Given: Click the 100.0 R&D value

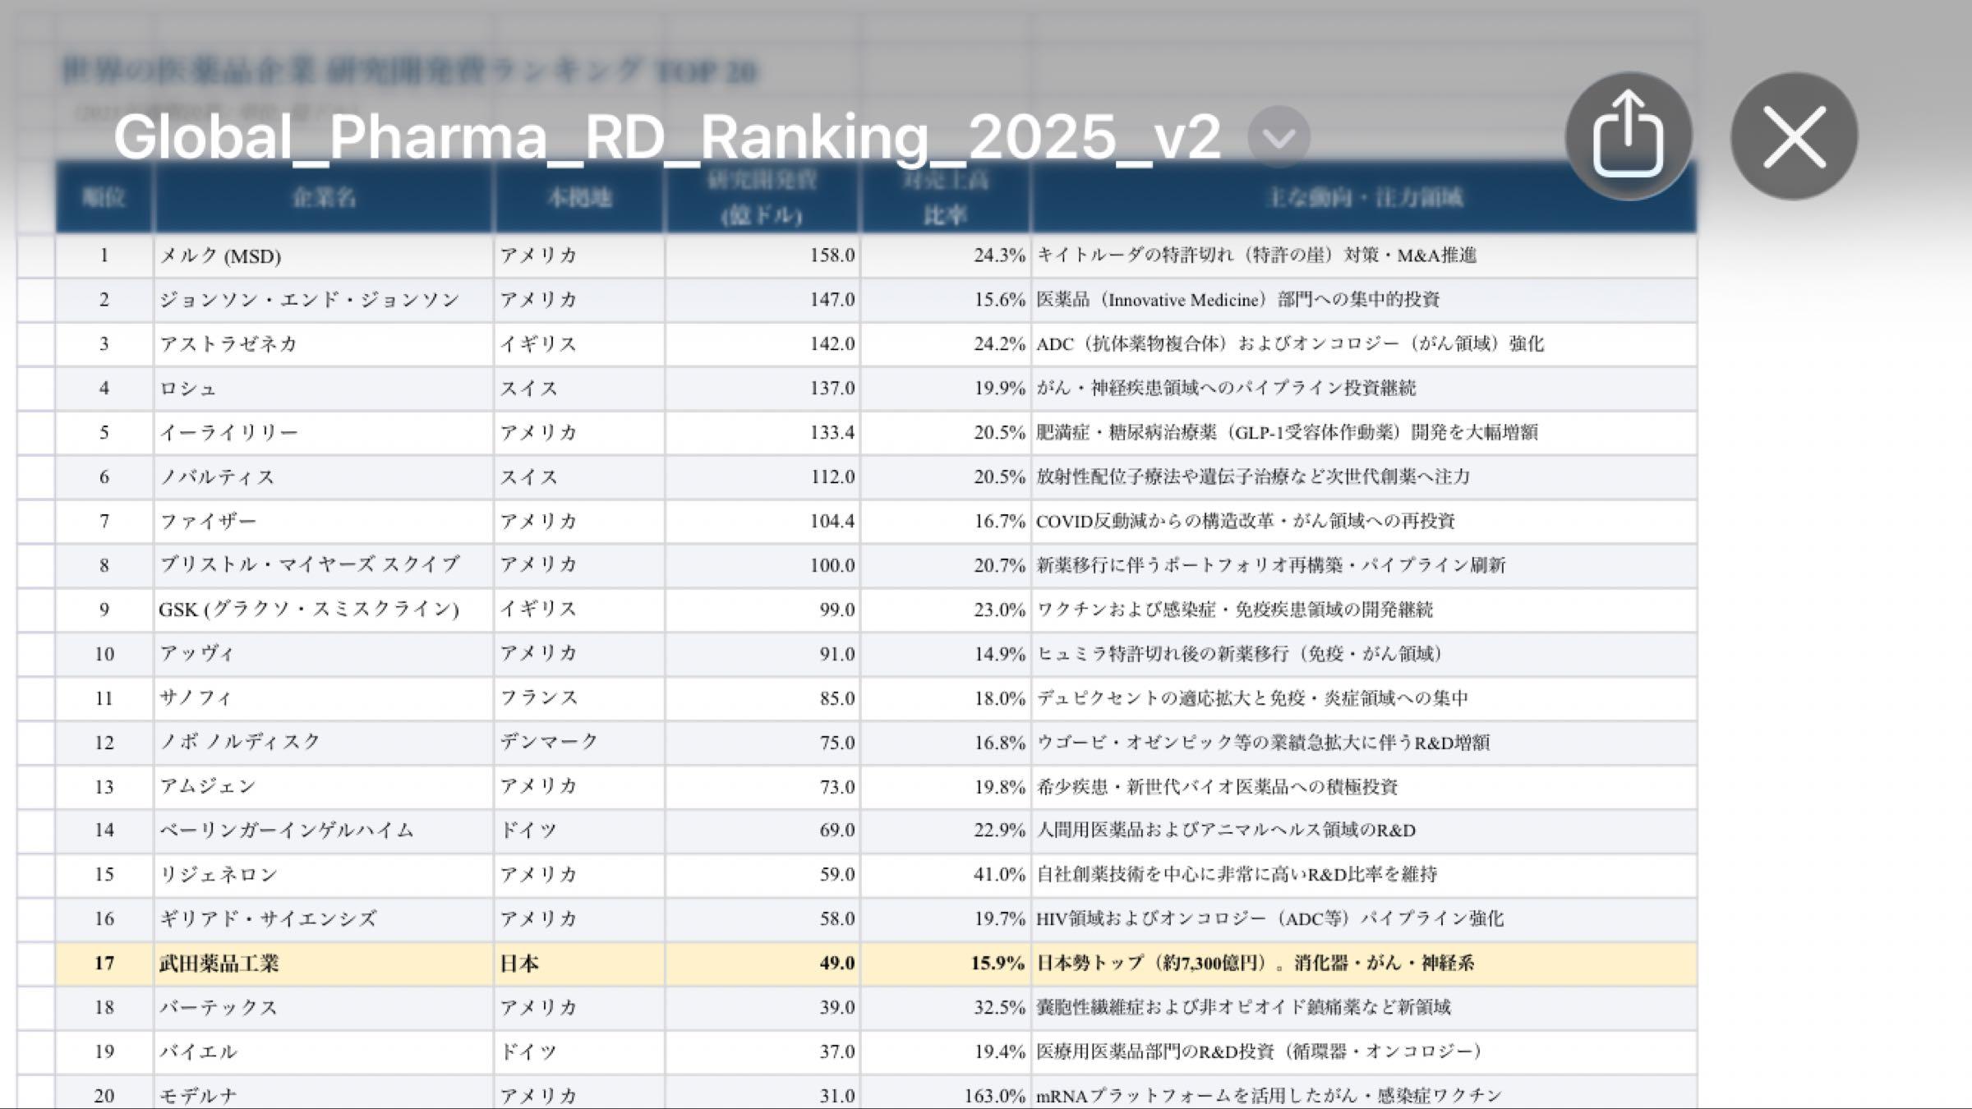Looking at the screenshot, I should [763, 565].
